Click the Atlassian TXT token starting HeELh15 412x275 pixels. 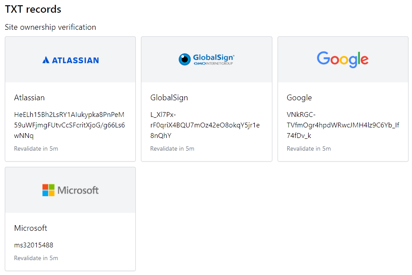pyautogui.click(x=69, y=125)
